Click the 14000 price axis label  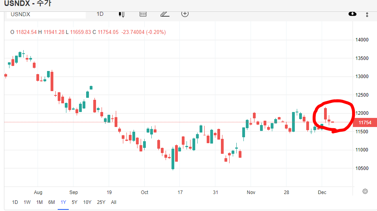362,40
